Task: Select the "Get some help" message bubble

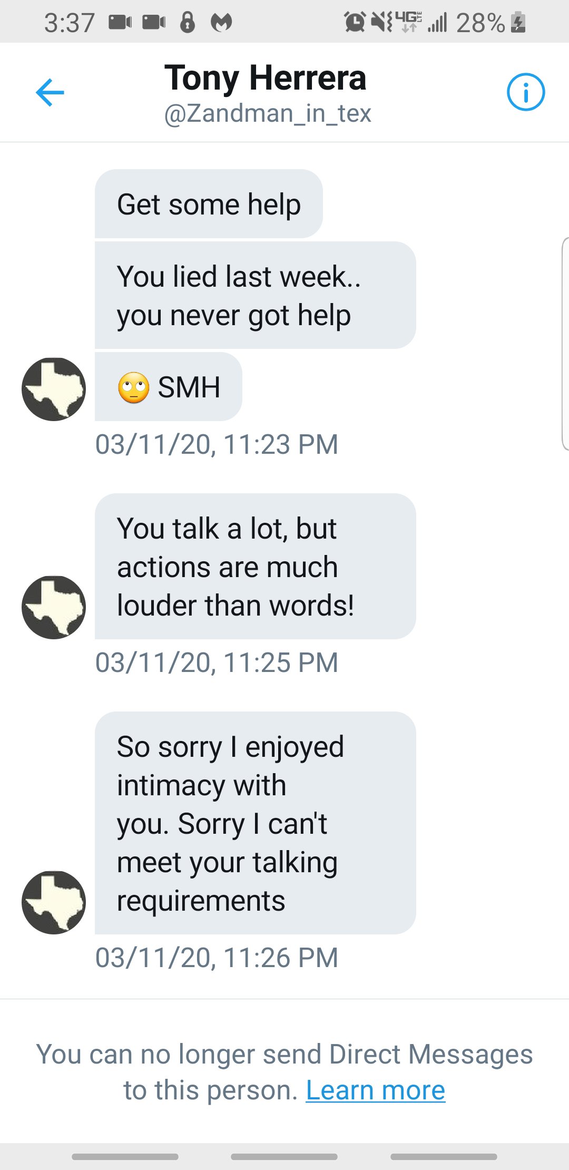Action: point(209,204)
